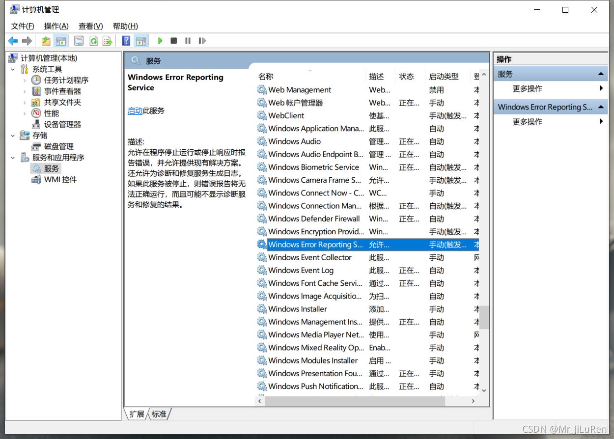Click the Pause Service toolbar icon

188,41
